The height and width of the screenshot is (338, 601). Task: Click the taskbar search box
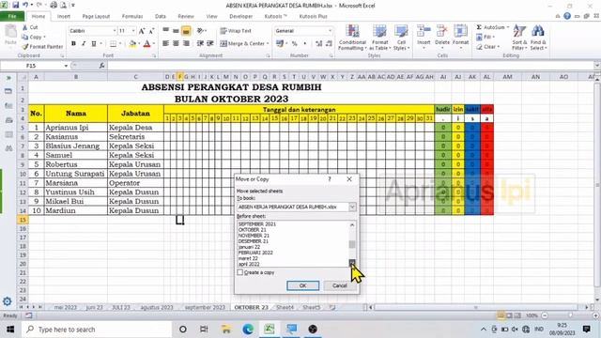tap(97, 330)
